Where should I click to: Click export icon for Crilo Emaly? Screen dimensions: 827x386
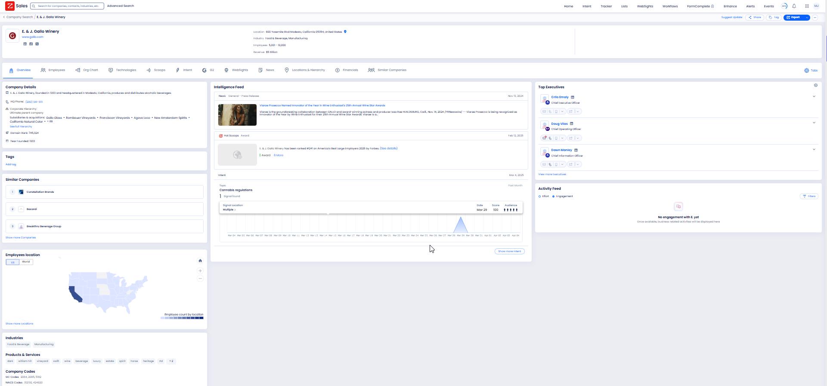pos(571,111)
